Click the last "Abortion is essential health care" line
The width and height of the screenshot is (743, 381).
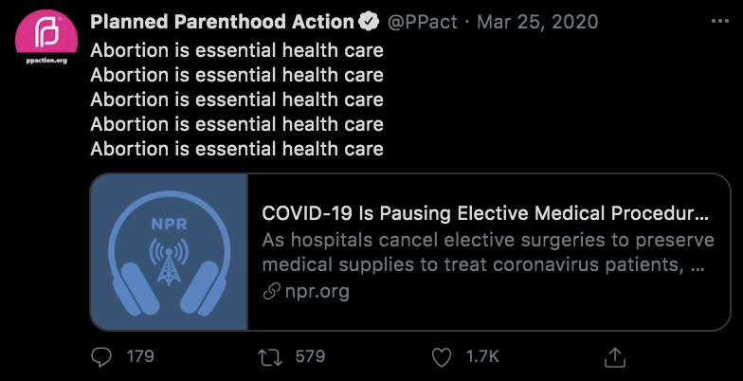point(237,149)
